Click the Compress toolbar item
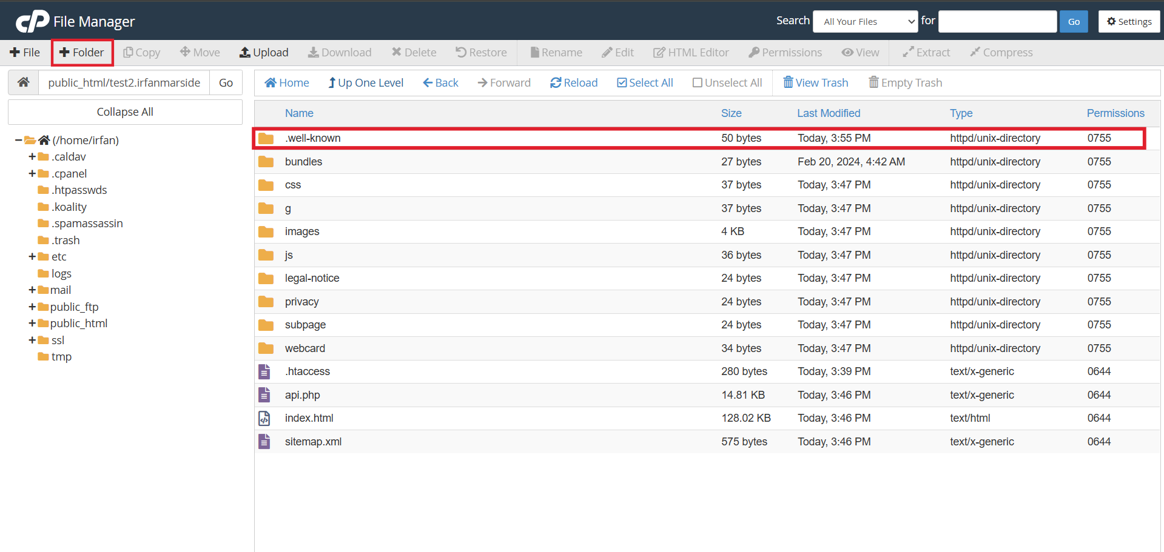 [1001, 53]
